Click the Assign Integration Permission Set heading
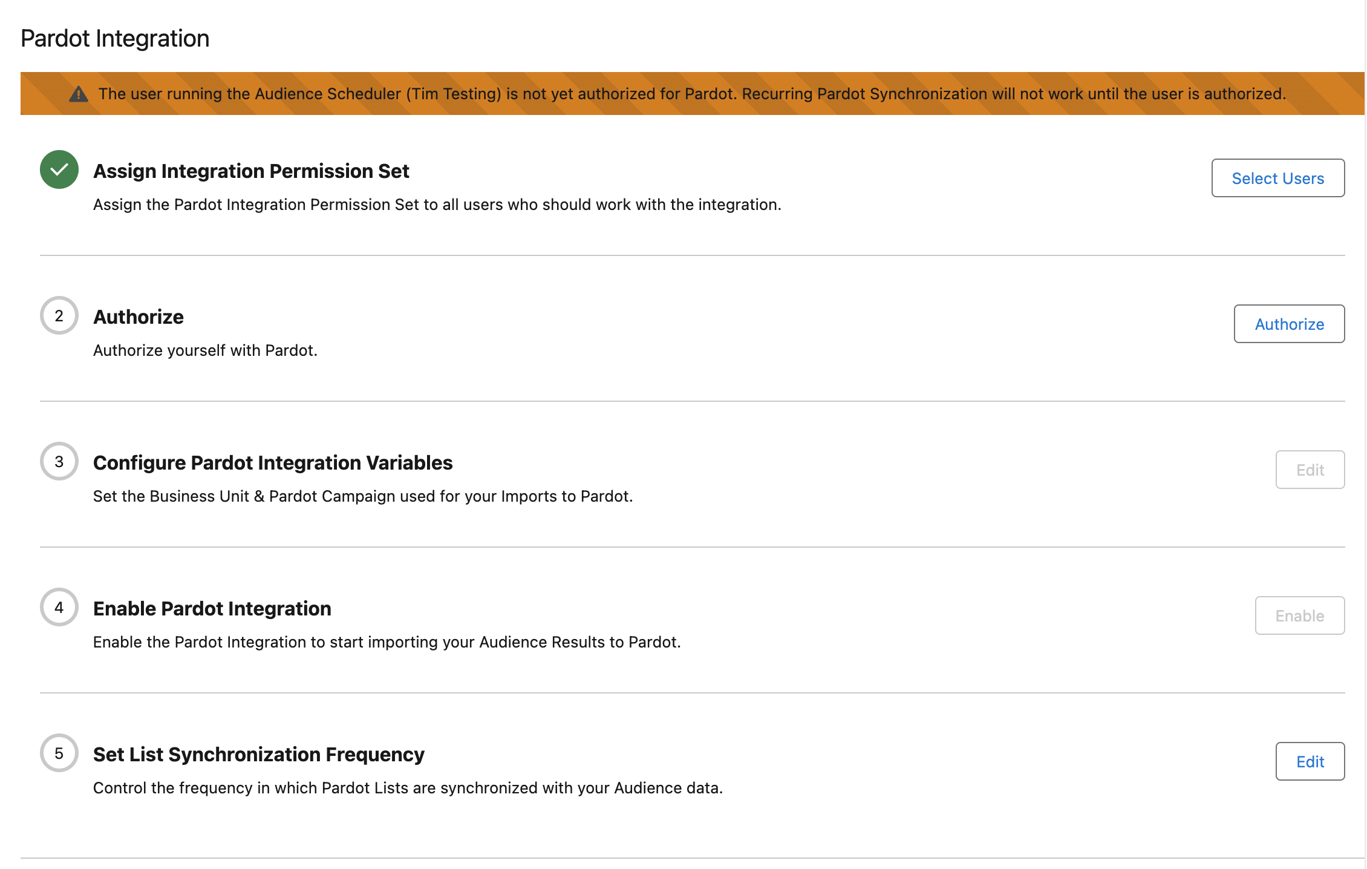Screen dimensions: 1367x869 251,171
